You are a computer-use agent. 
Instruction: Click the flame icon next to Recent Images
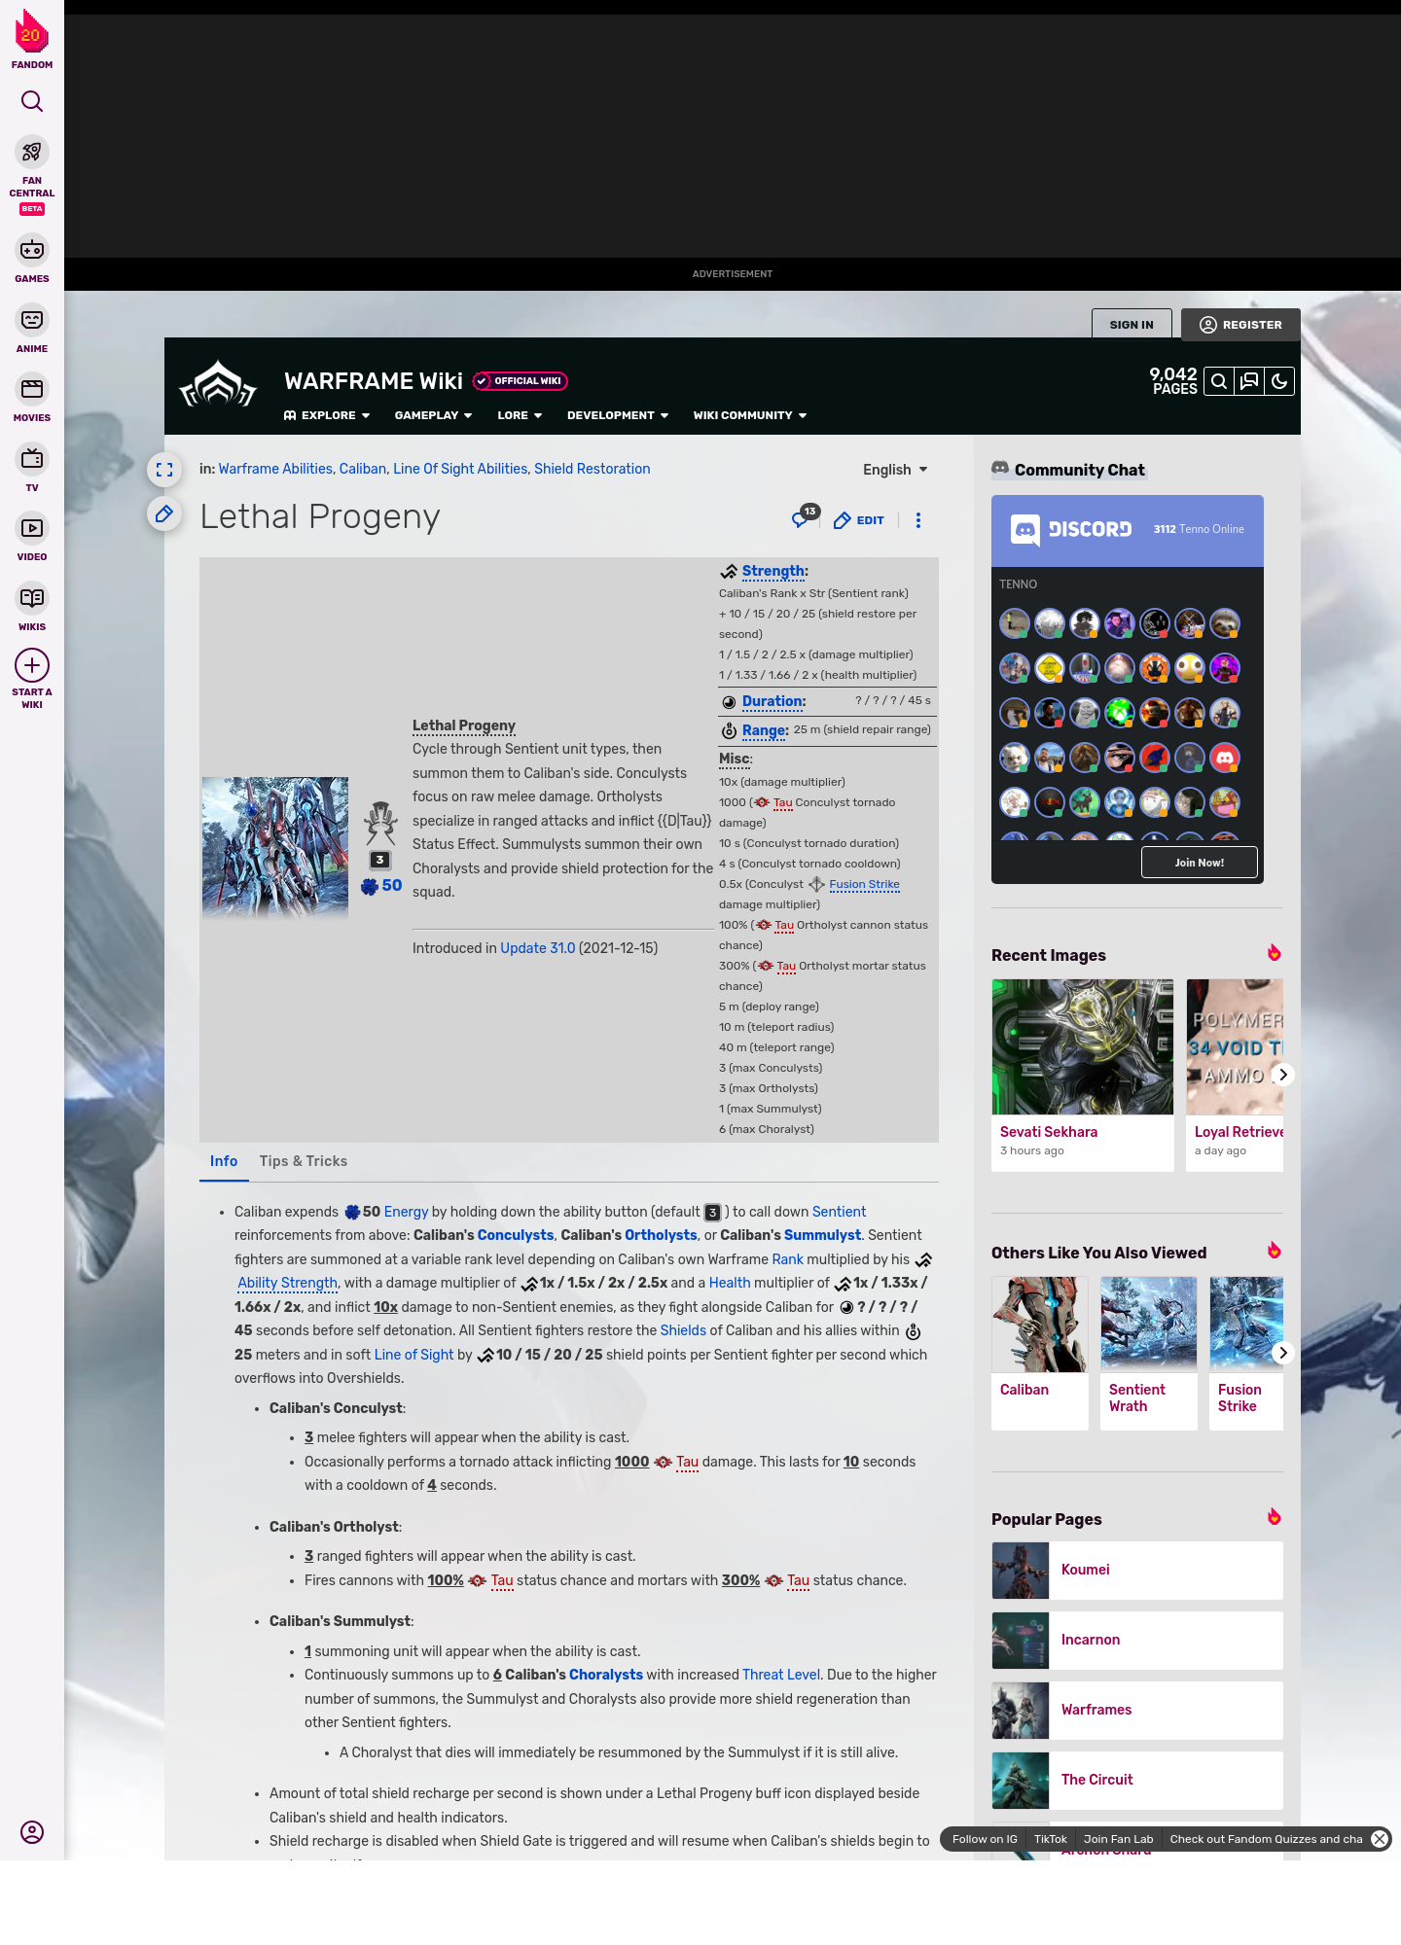(x=1274, y=953)
